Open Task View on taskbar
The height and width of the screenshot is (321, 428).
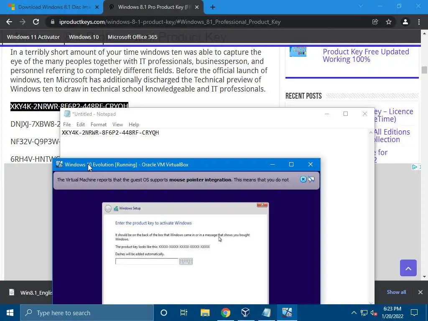(x=184, y=313)
